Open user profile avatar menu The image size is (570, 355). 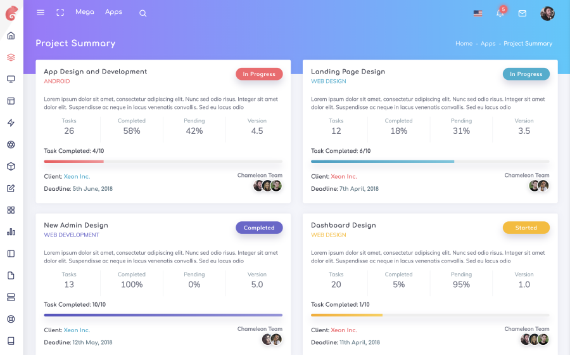pyautogui.click(x=547, y=13)
